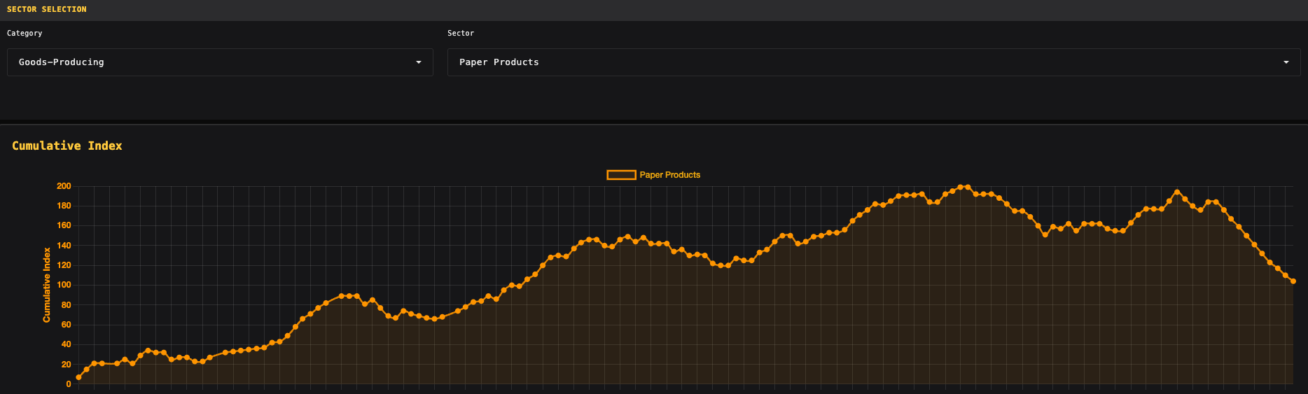
Task: Click the SECTOR SELECTION header
Action: [47, 9]
